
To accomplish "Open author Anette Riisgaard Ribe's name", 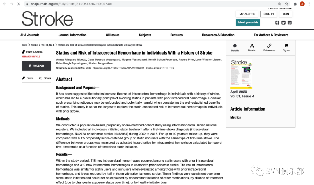I will click(x=69, y=59).
